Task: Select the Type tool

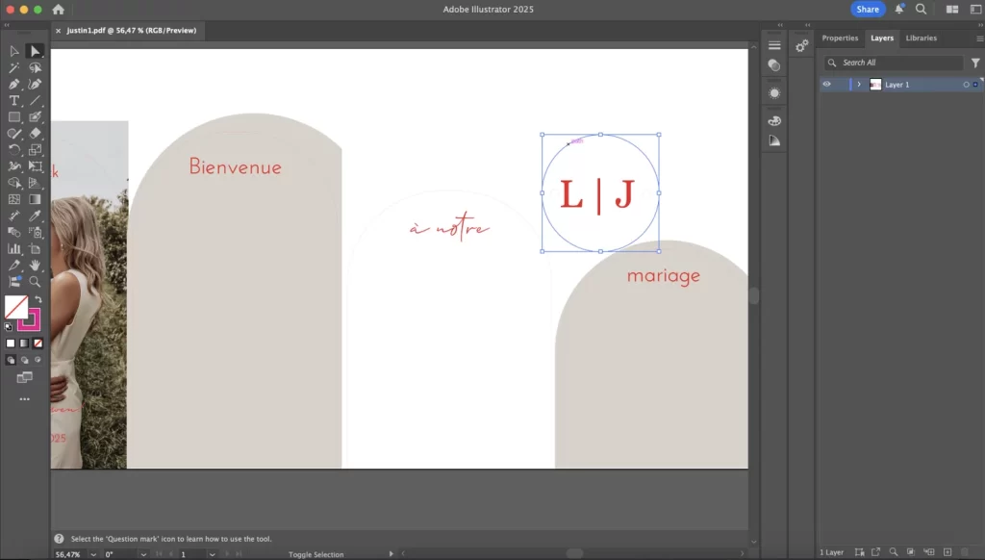Action: pyautogui.click(x=14, y=100)
